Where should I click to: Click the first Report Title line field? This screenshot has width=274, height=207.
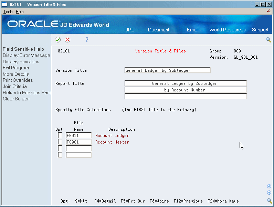coord(186,83)
